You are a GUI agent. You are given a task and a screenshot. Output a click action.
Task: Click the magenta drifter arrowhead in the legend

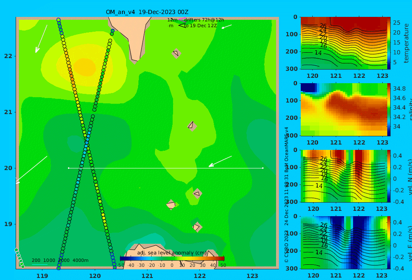coord(182,19)
